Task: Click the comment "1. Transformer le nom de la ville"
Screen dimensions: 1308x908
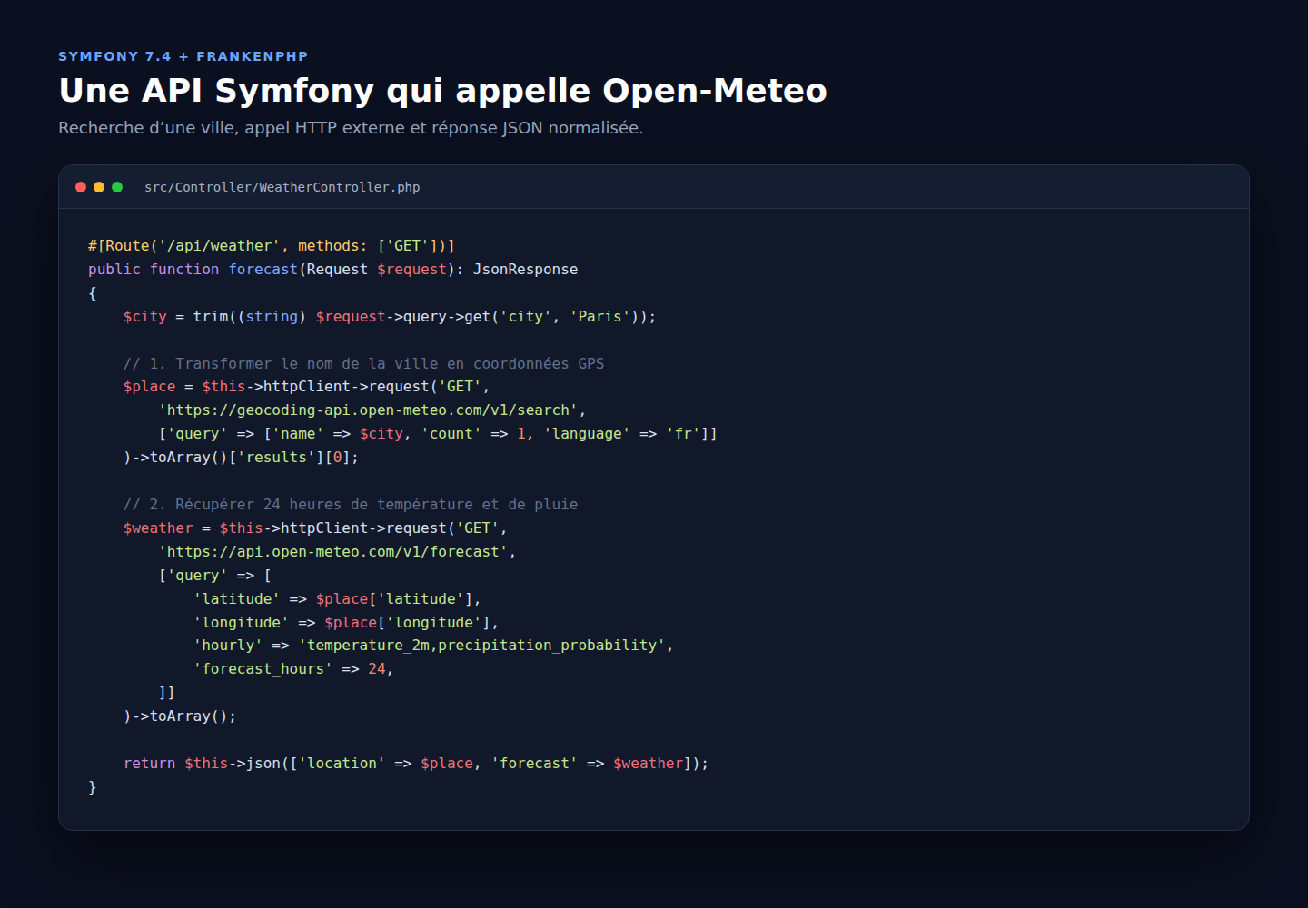Action: 363,364
